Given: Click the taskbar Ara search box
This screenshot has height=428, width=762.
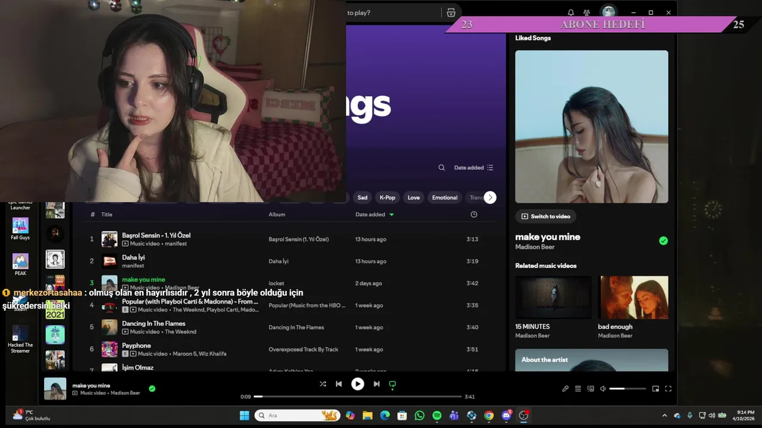Looking at the screenshot, I should 298,416.
